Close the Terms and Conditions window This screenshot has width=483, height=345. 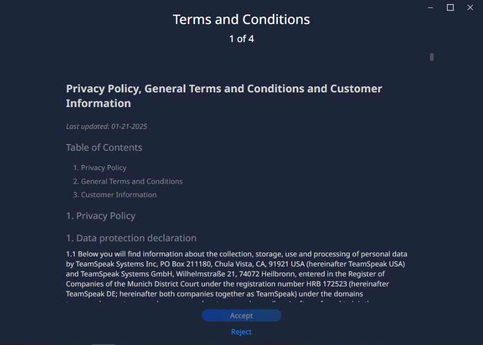[x=470, y=8]
